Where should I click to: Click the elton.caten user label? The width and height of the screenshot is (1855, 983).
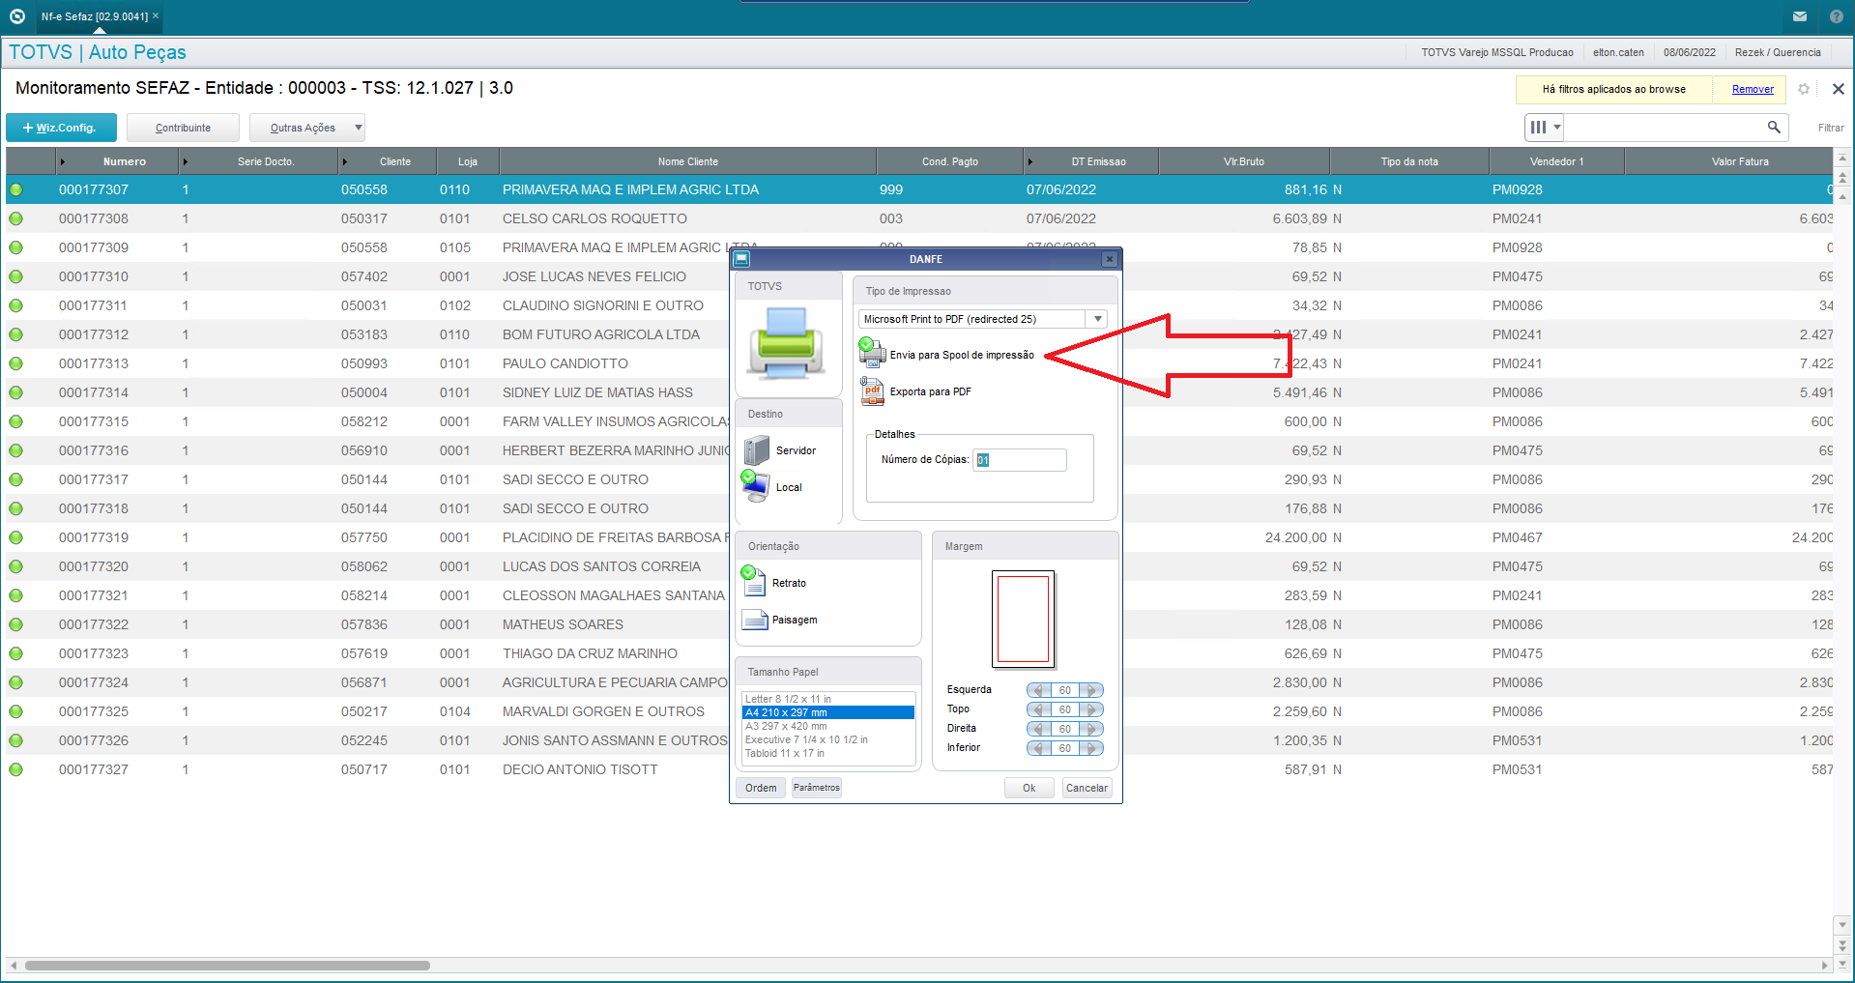point(1618,52)
